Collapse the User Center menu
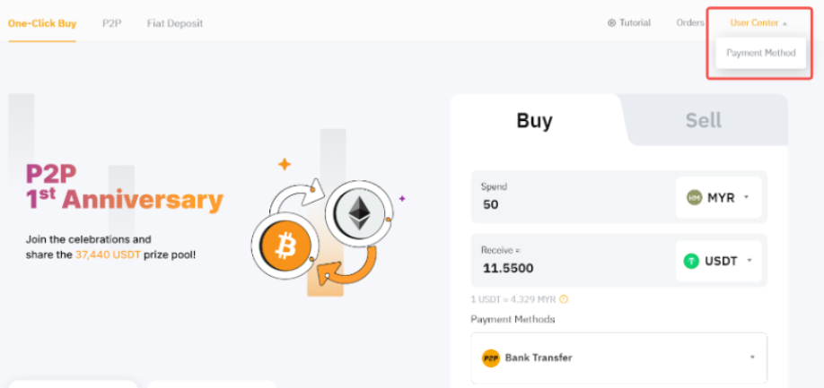 pos(759,23)
